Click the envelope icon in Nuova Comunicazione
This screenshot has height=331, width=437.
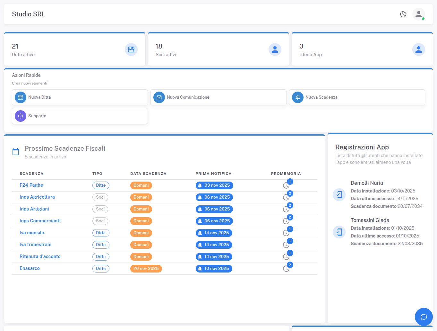[x=159, y=97]
